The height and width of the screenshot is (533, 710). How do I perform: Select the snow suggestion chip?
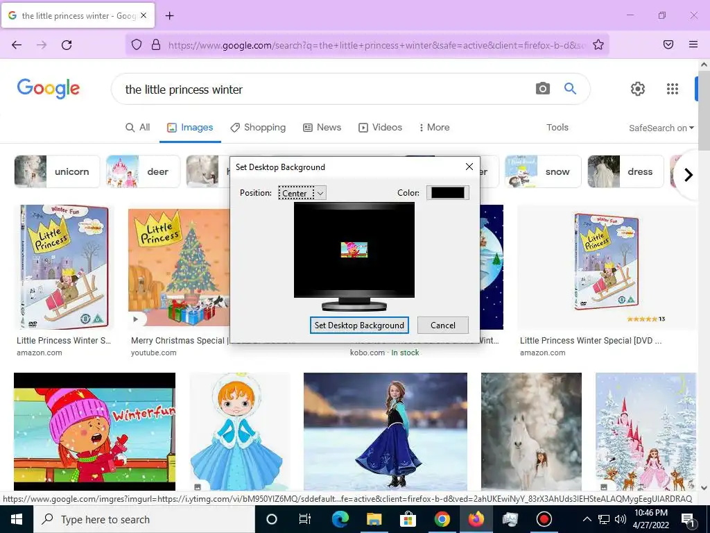pos(543,171)
